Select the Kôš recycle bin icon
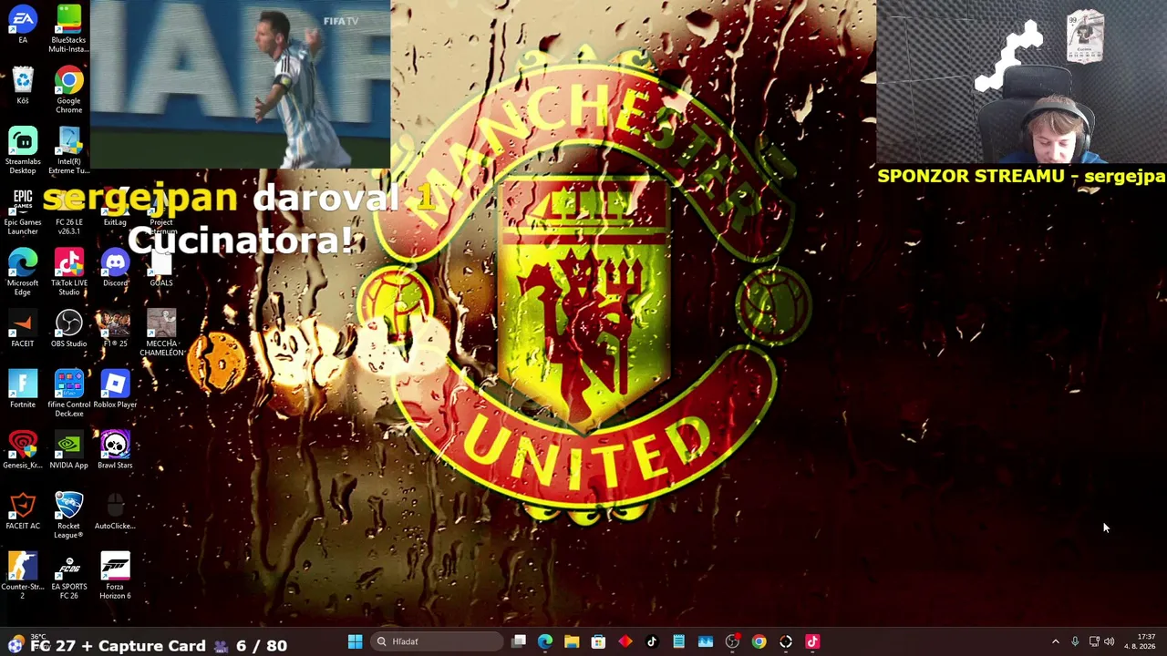The height and width of the screenshot is (656, 1167). (x=23, y=86)
